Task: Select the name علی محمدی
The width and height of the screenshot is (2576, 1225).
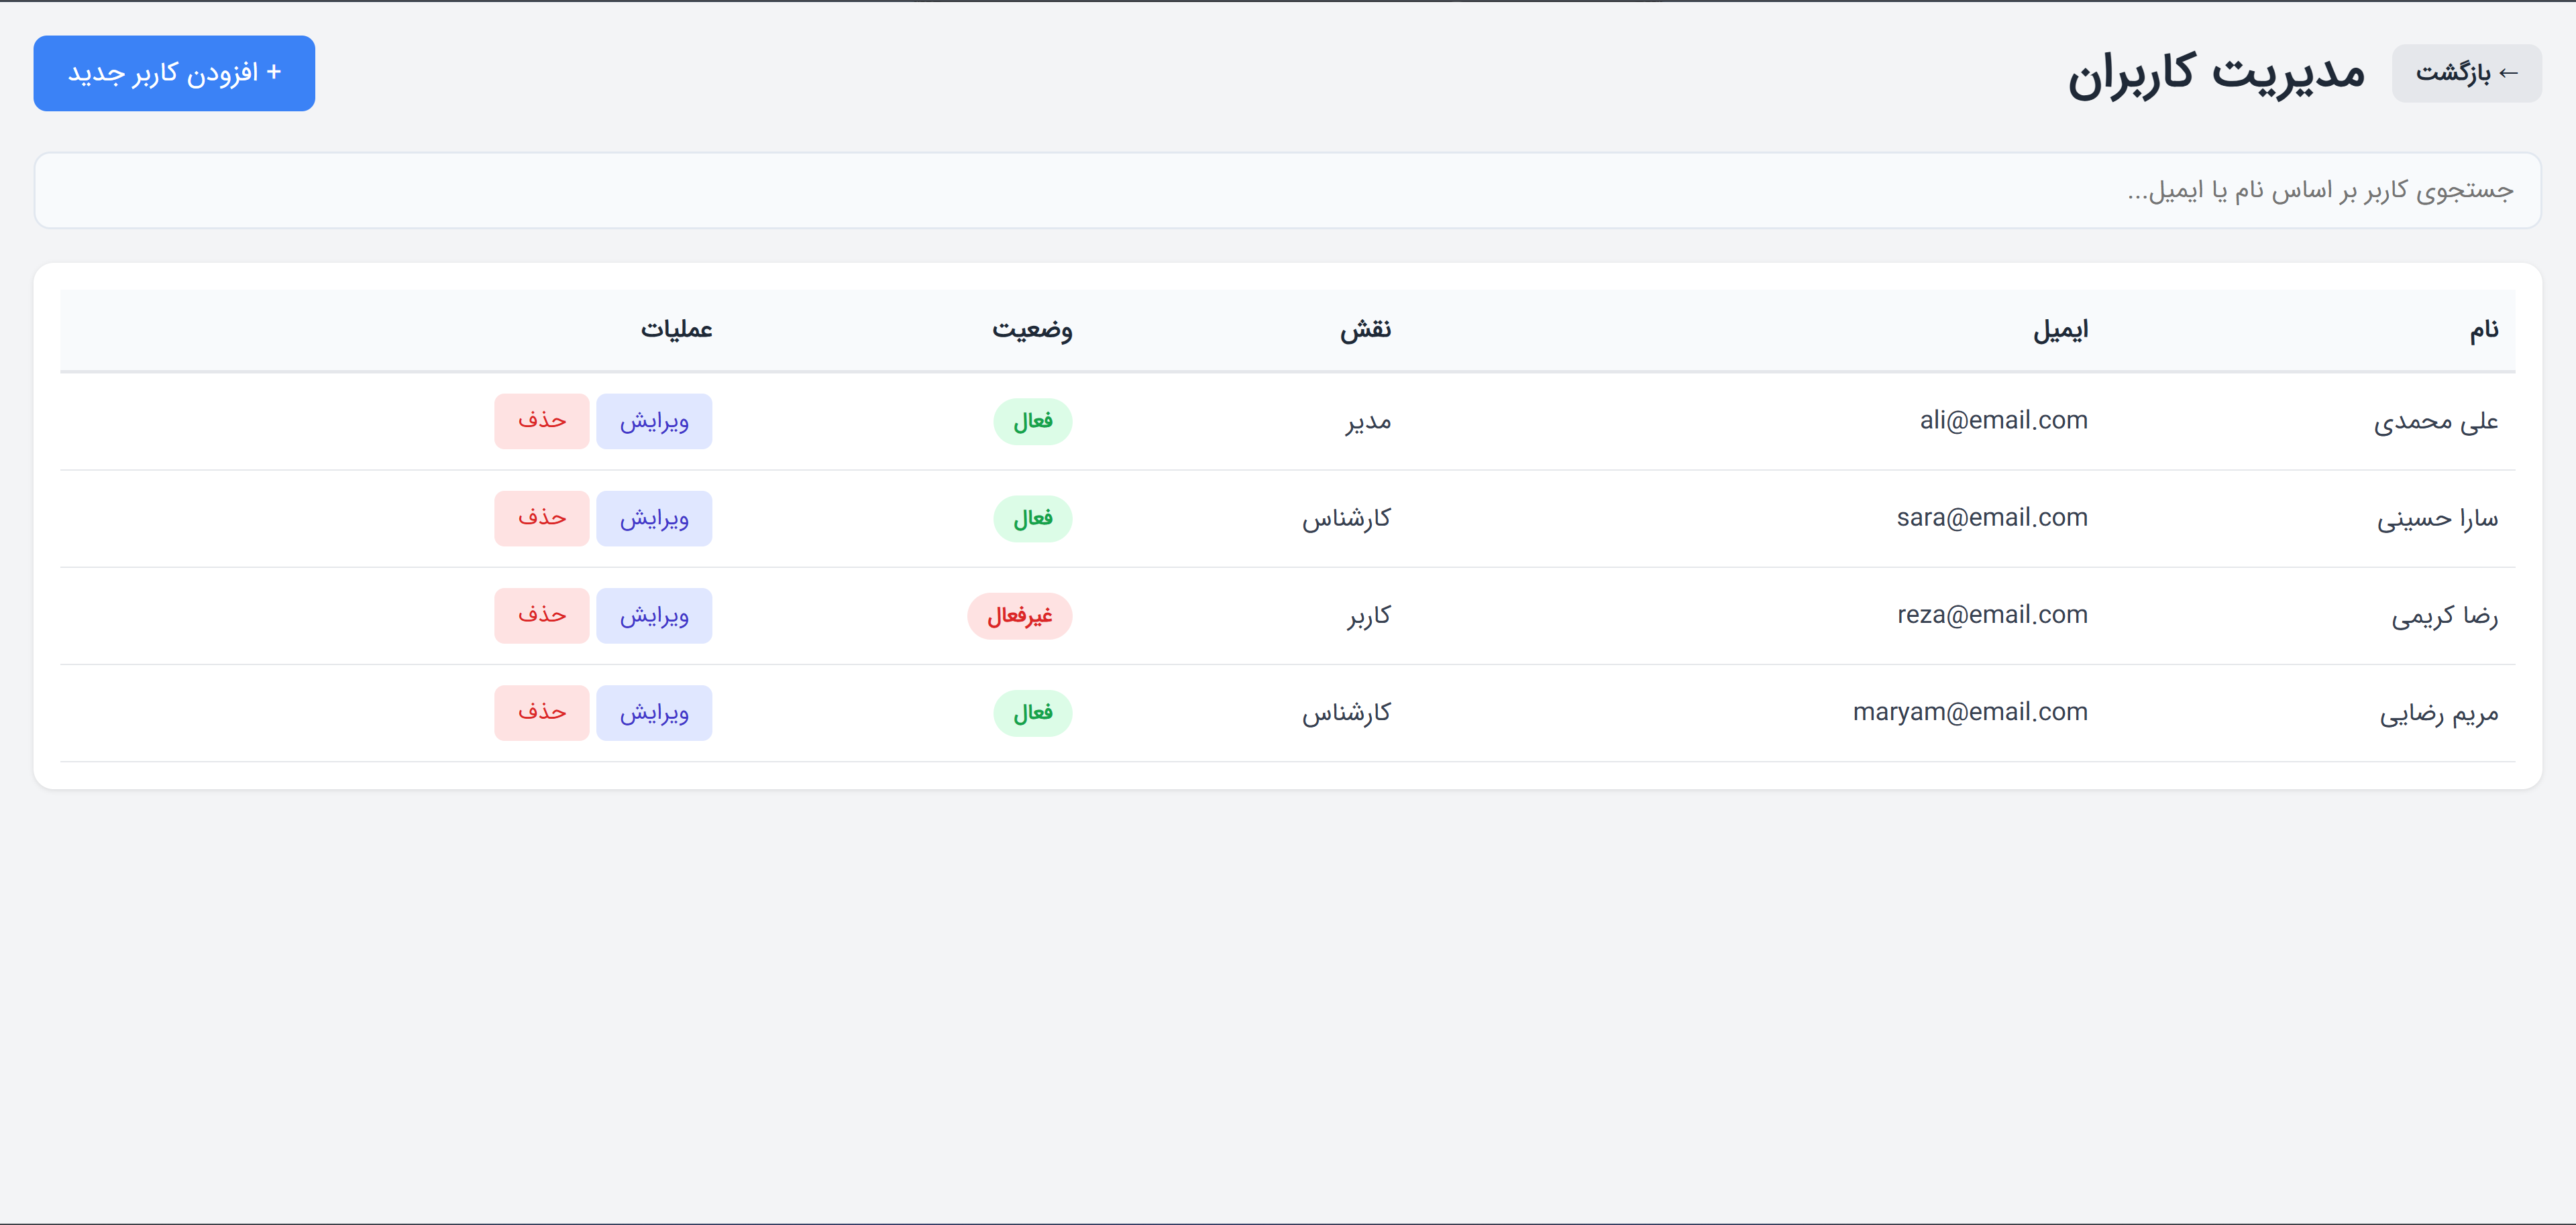Action: pos(2436,422)
